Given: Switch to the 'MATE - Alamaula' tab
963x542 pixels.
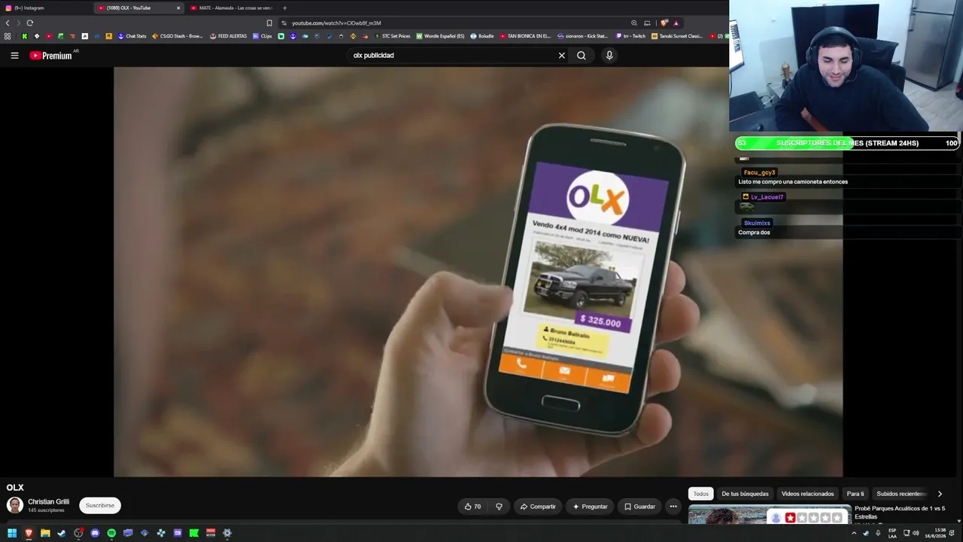Looking at the screenshot, I should (232, 8).
